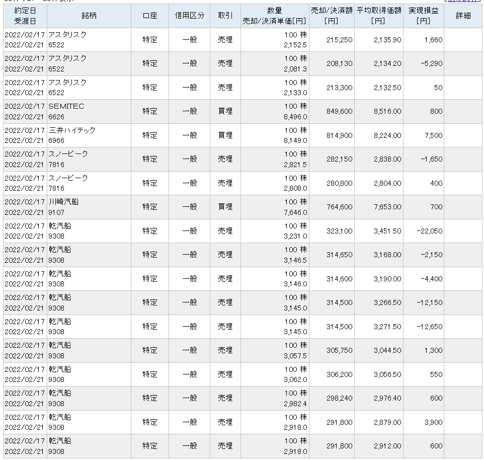Select the realized loss -12,650

click(429, 327)
